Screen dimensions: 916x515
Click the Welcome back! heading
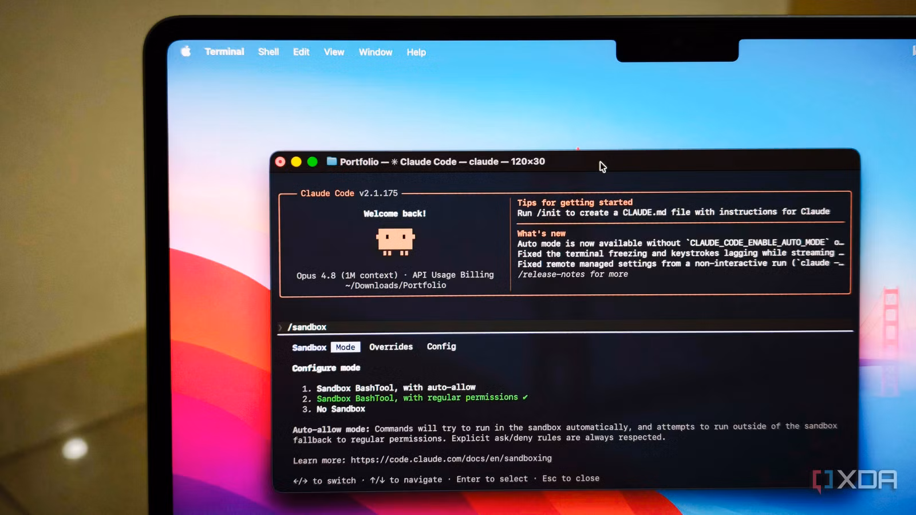(x=395, y=213)
